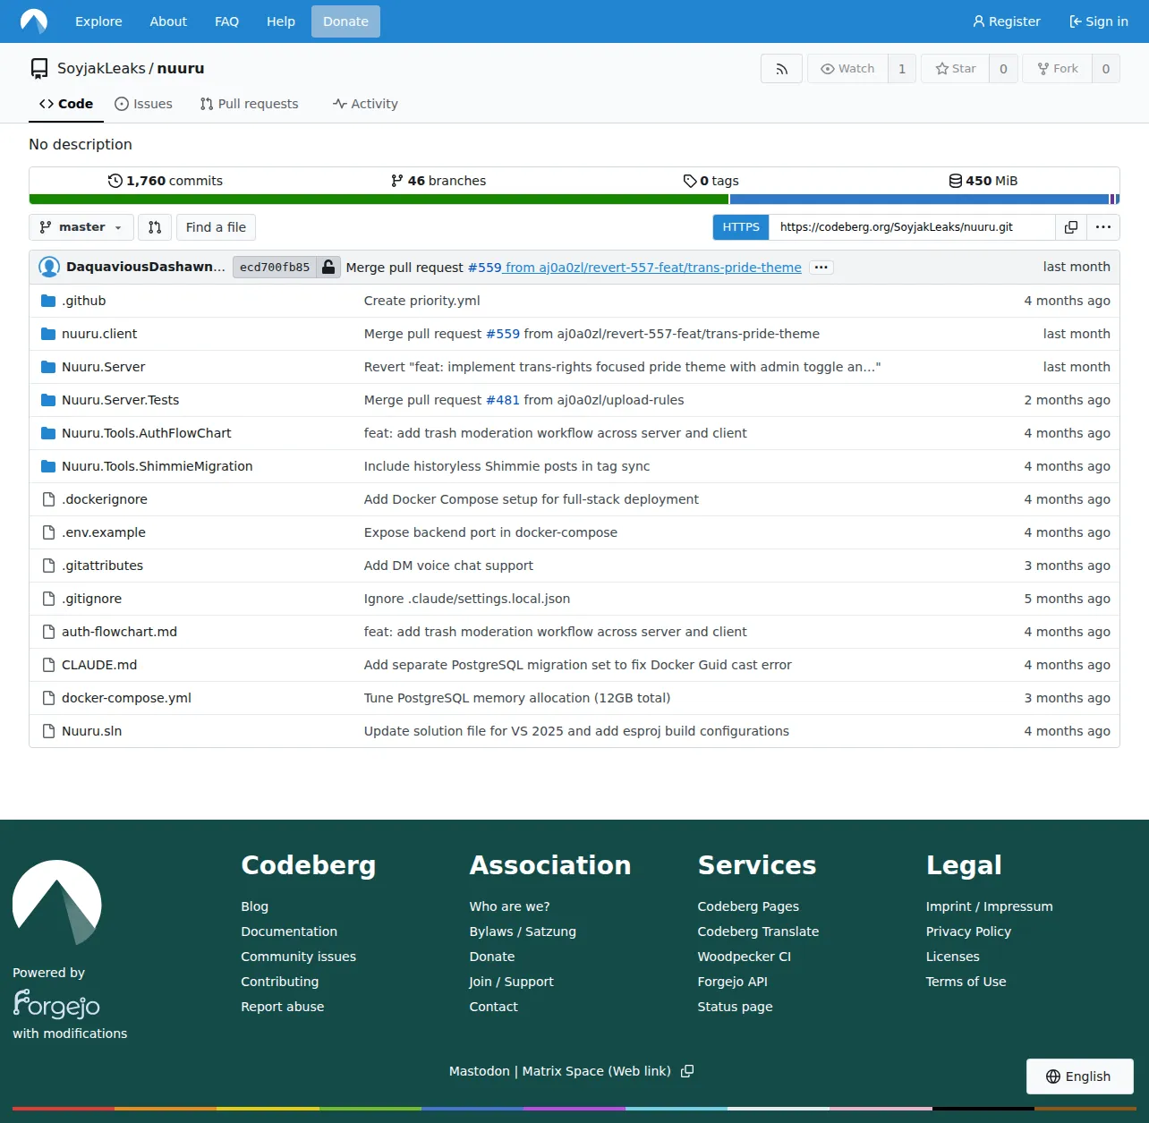Click the Codeberg logo in the top navigation
This screenshot has width=1149, height=1123.
(34, 21)
